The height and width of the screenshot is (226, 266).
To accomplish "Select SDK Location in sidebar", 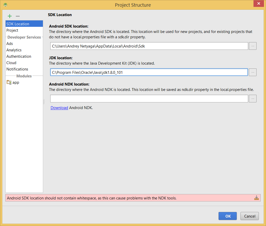I will pyautogui.click(x=24, y=24).
